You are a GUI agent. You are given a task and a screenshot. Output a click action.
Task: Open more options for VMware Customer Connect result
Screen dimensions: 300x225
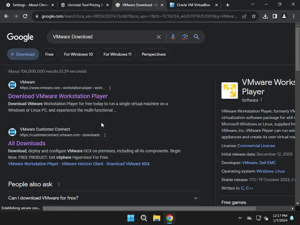point(105,135)
